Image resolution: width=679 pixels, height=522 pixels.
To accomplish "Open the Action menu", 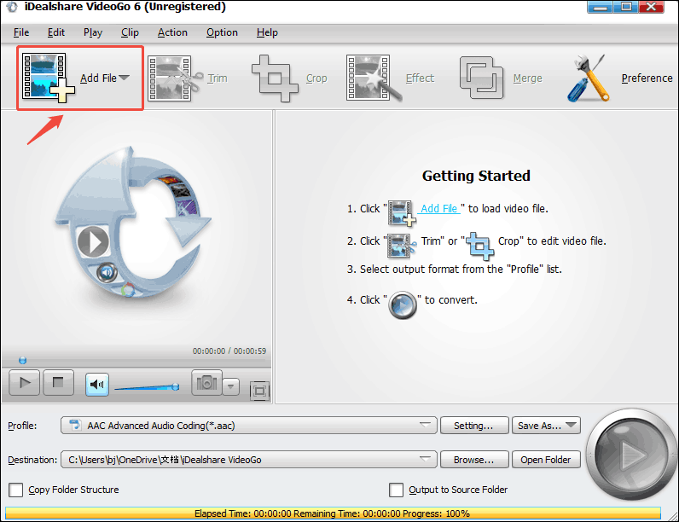I will [172, 32].
